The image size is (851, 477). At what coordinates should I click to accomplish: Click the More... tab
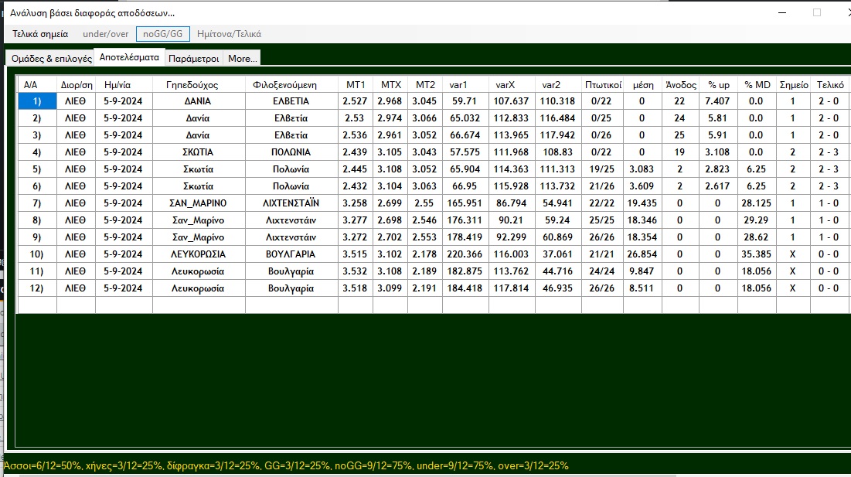[242, 59]
